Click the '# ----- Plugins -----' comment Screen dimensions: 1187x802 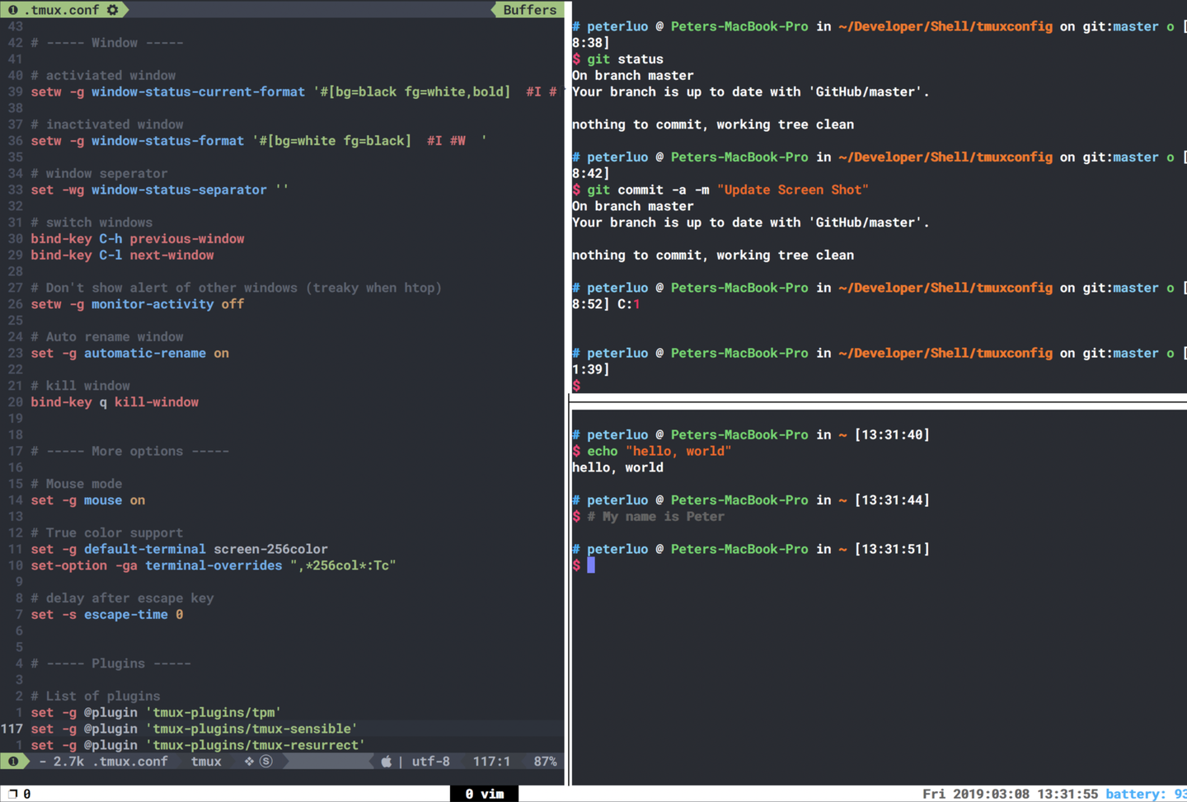110,664
